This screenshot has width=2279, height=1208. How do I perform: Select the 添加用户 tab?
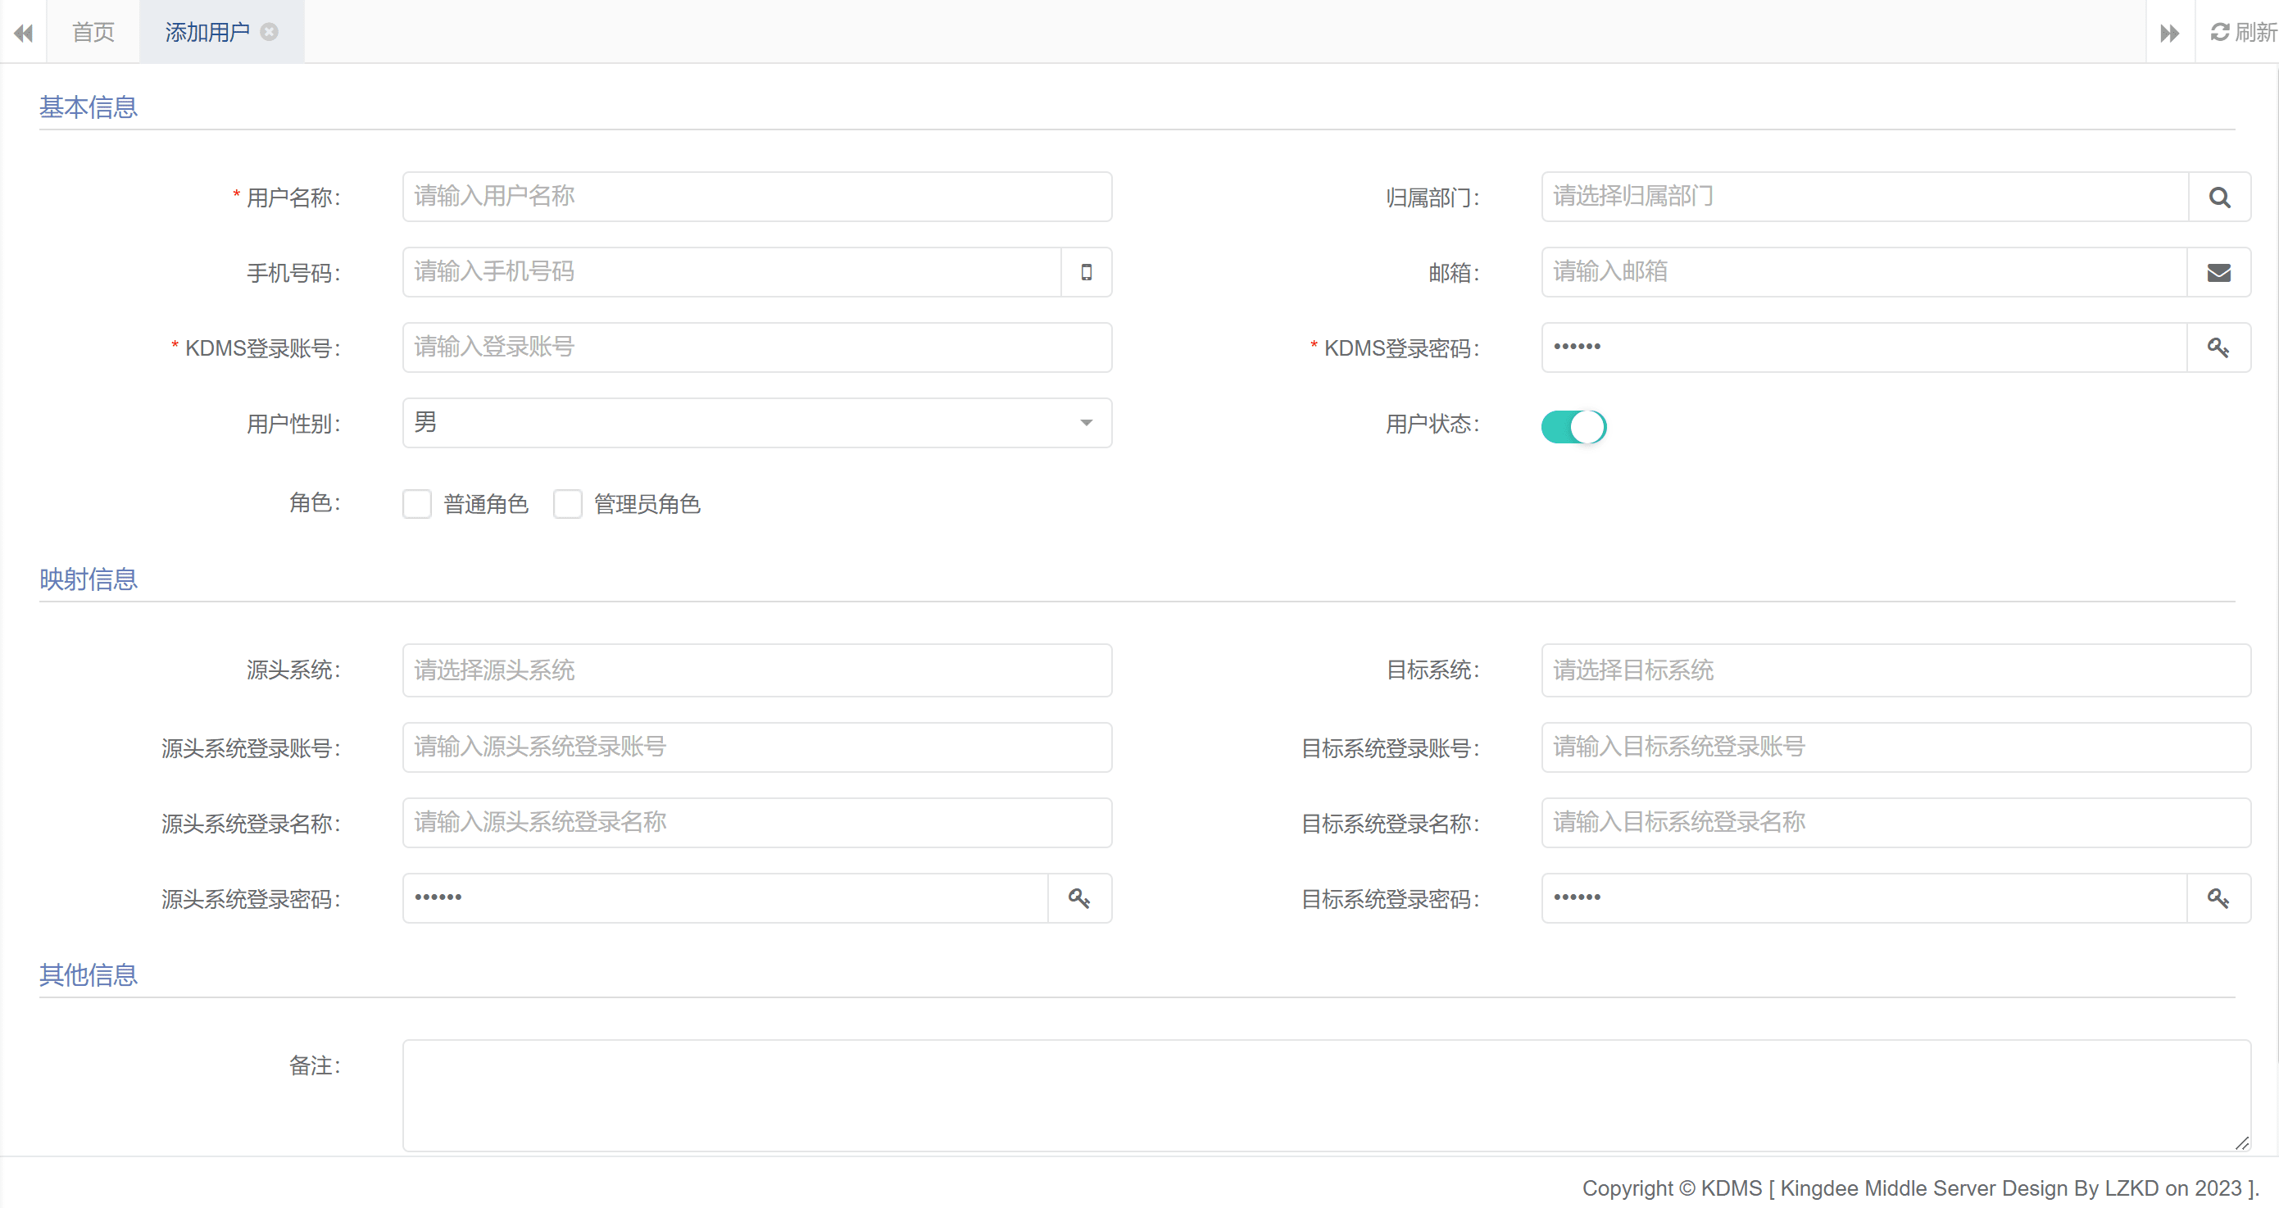[207, 32]
